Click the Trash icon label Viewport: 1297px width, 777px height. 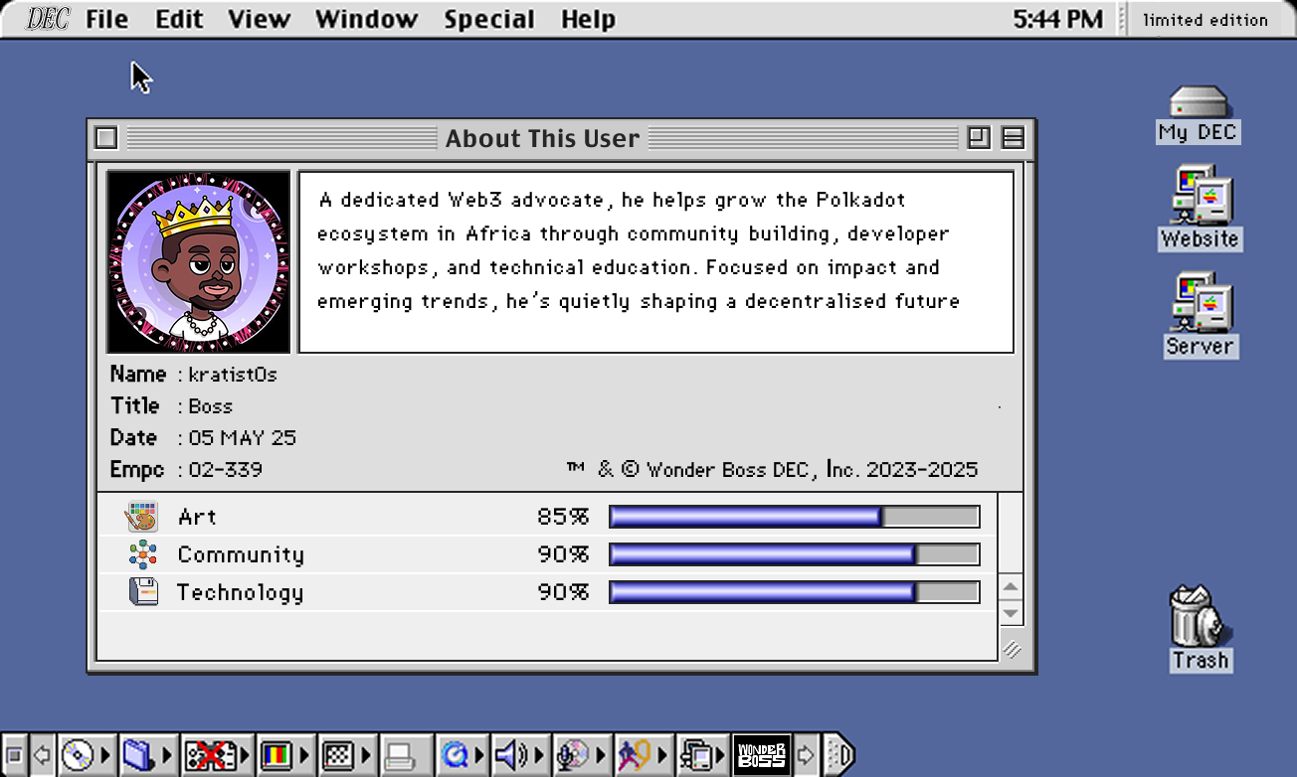point(1201,661)
